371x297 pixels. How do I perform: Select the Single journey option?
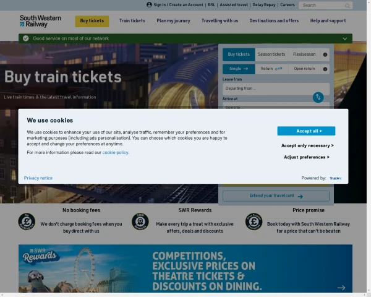point(239,69)
